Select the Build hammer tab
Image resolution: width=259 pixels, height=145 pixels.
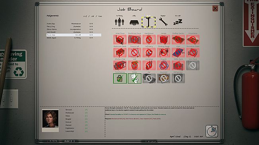tap(148, 22)
